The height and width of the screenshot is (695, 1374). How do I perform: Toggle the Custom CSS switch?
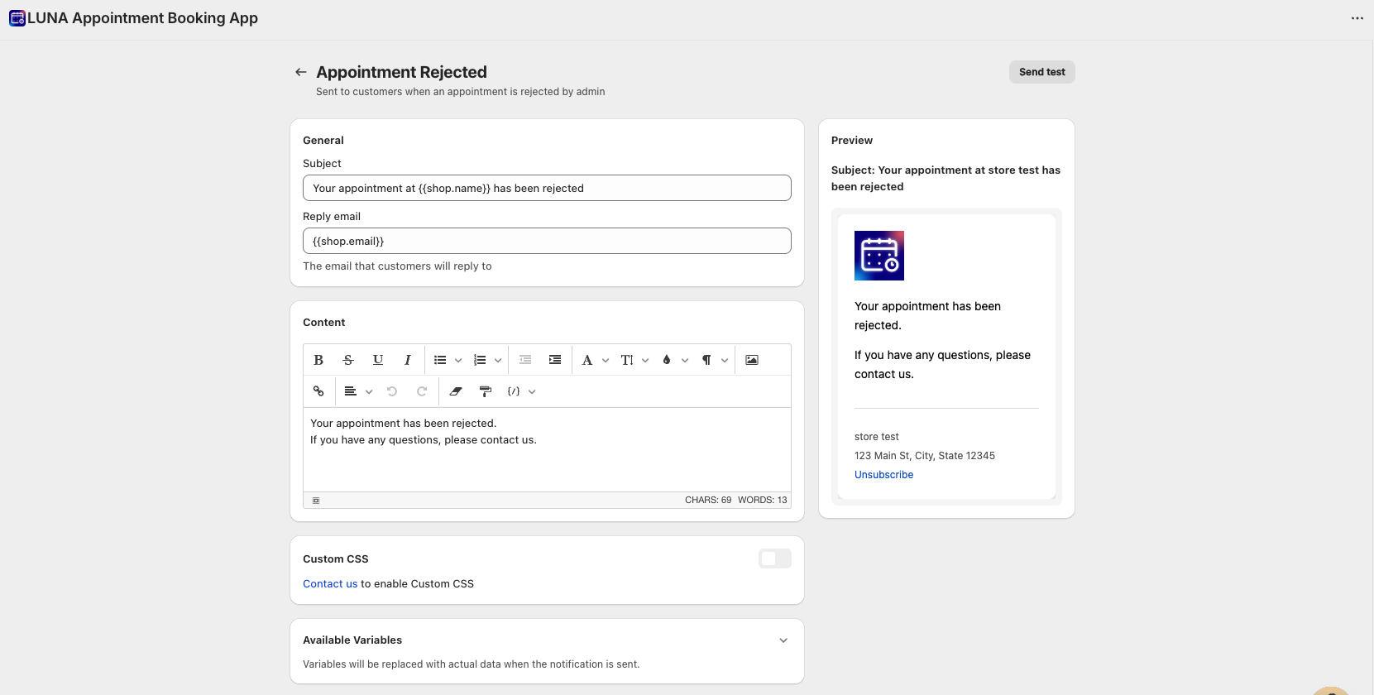click(774, 558)
